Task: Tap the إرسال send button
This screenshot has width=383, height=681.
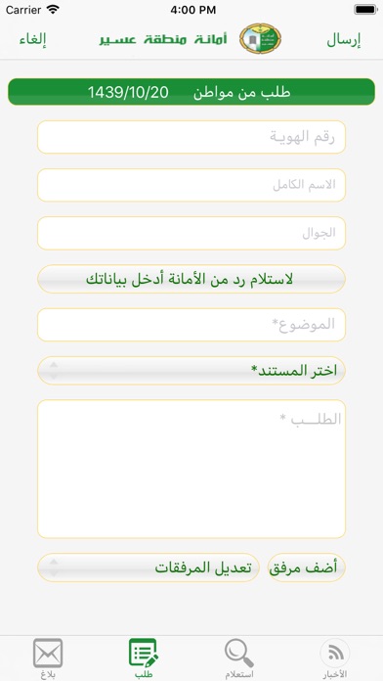Action: [344, 39]
